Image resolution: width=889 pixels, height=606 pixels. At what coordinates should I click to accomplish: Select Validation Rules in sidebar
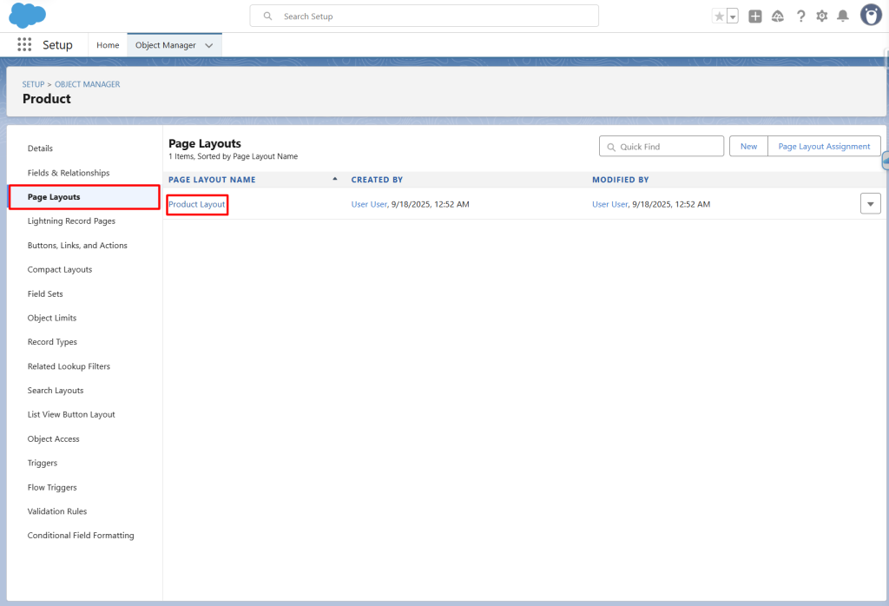pyautogui.click(x=57, y=511)
